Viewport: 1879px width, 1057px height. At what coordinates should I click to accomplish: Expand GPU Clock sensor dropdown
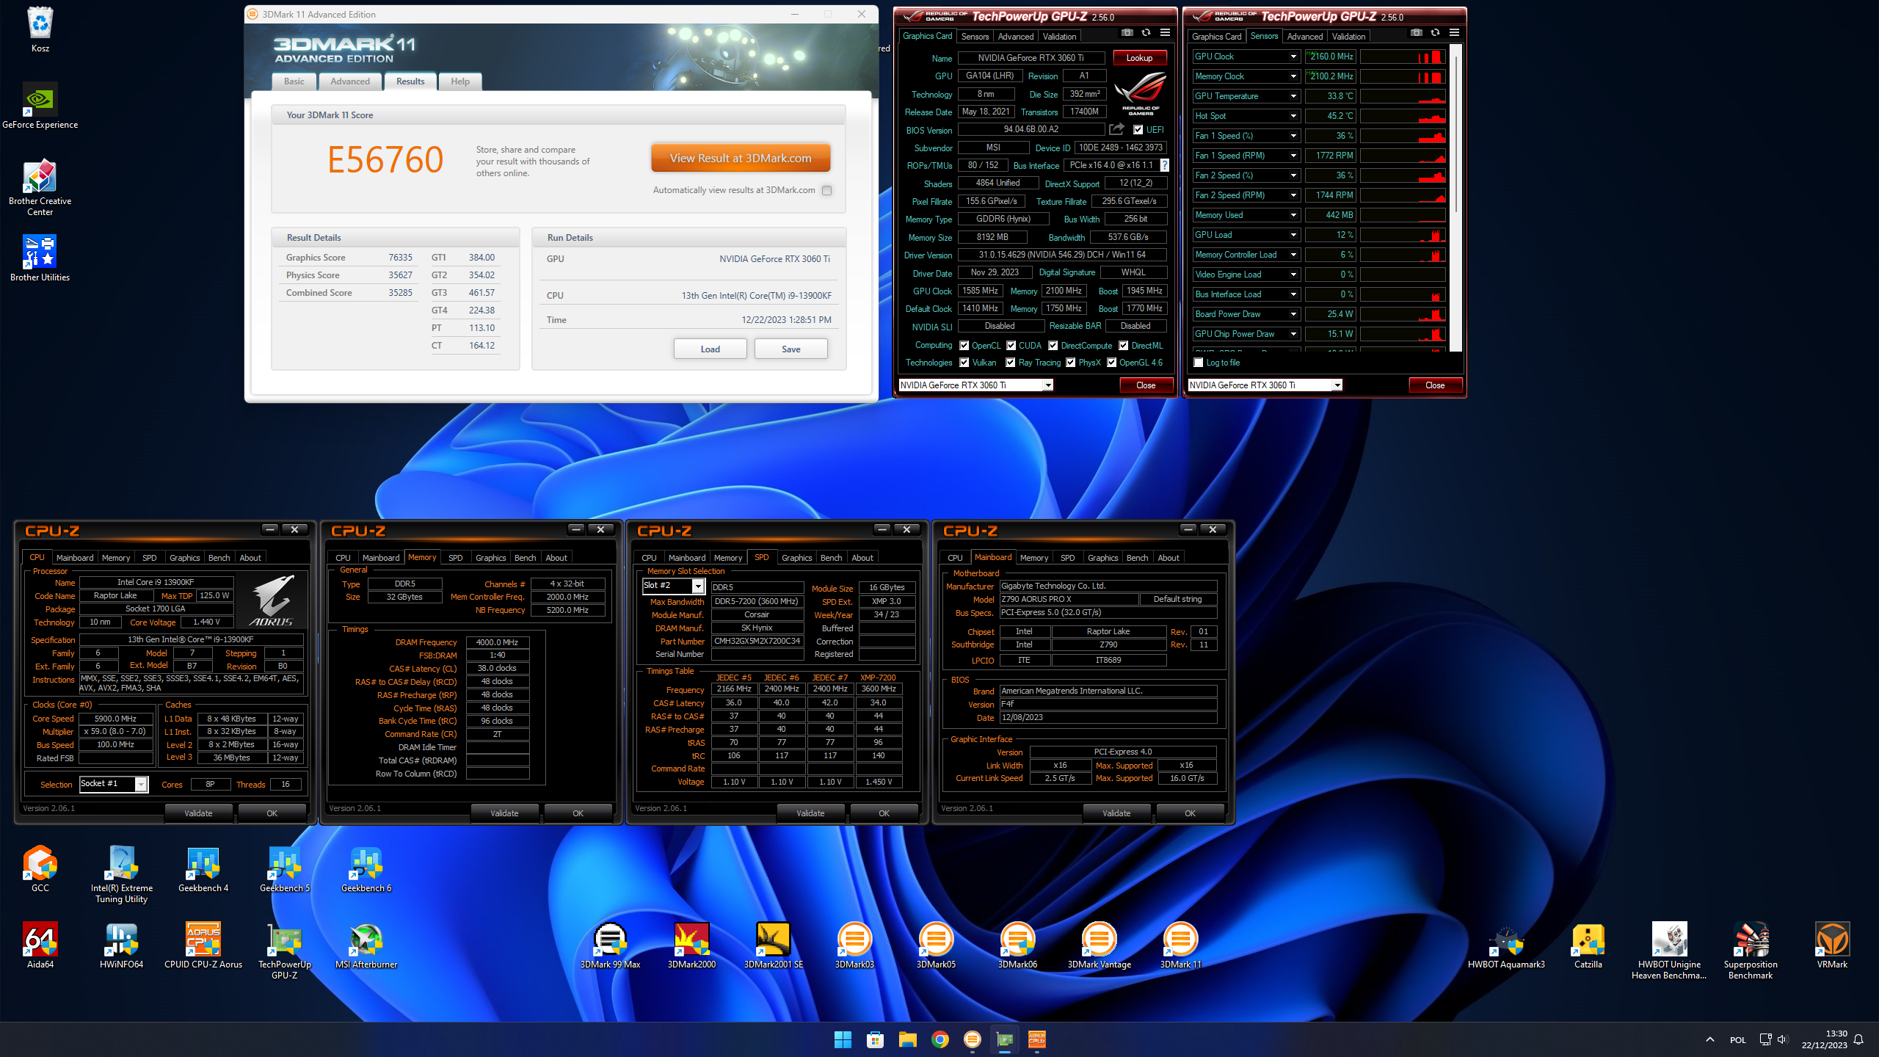(x=1293, y=57)
